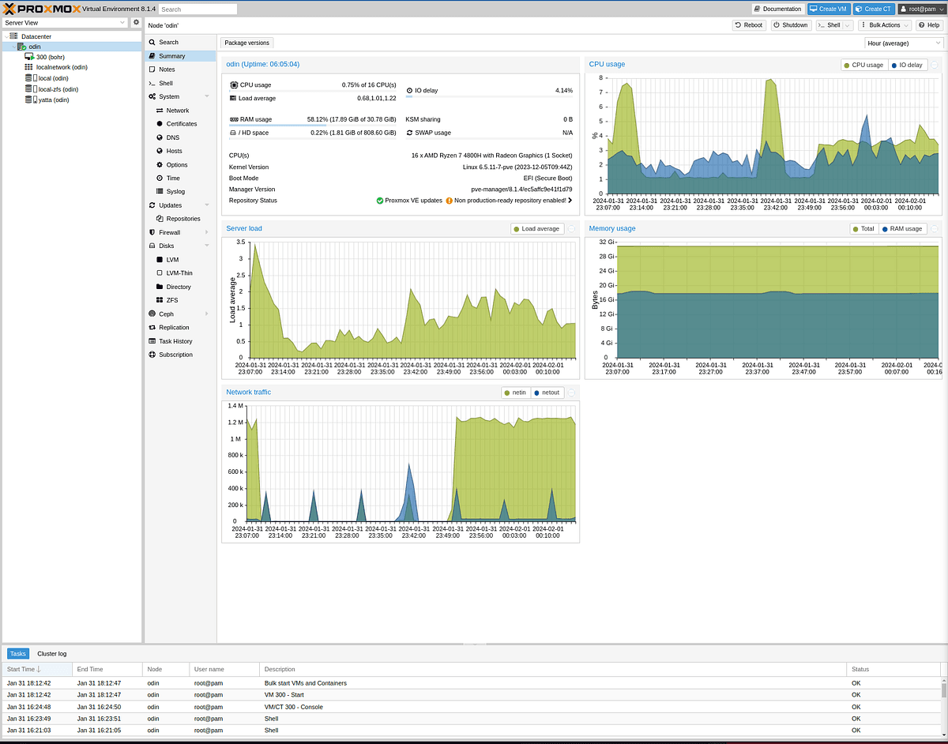The width and height of the screenshot is (948, 744).
Task: Open the Shell dropdown arrow
Action: click(x=848, y=25)
